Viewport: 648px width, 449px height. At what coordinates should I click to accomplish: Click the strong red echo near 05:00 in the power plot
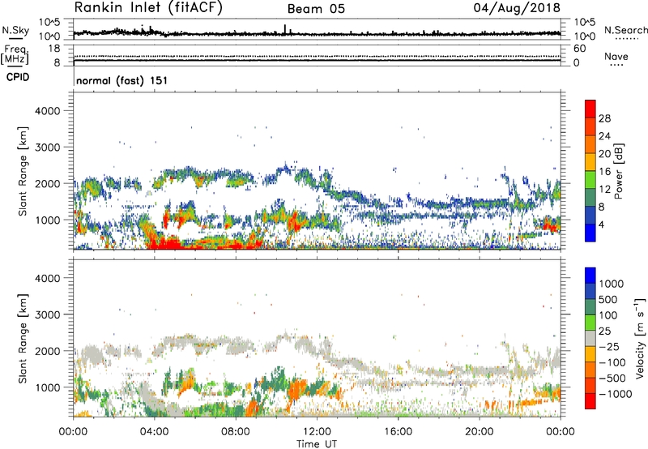[166, 242]
